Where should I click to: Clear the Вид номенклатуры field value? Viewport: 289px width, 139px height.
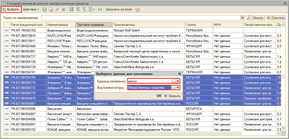click(178, 88)
